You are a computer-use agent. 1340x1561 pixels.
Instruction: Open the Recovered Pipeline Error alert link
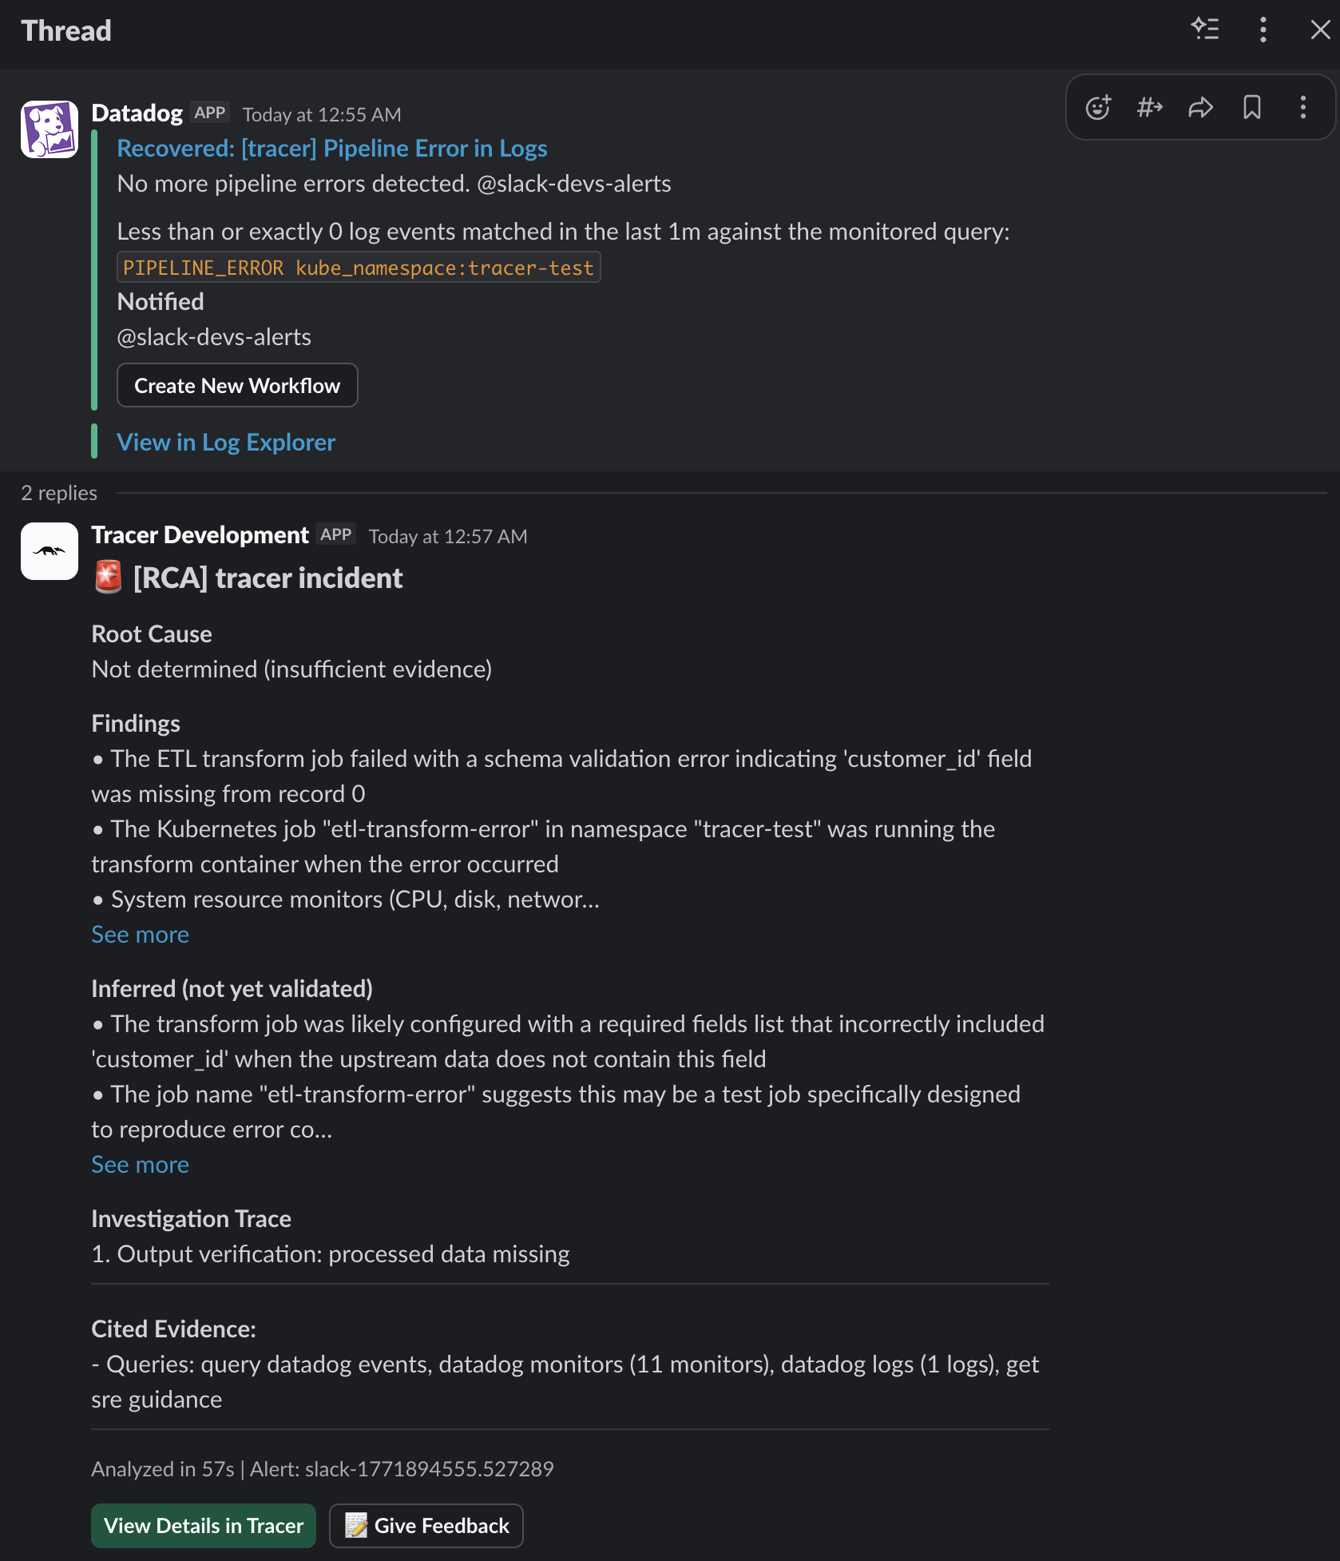coord(331,148)
